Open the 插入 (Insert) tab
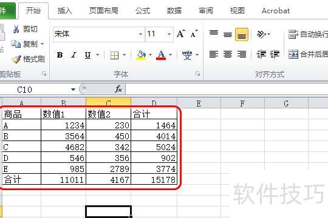 coord(65,11)
